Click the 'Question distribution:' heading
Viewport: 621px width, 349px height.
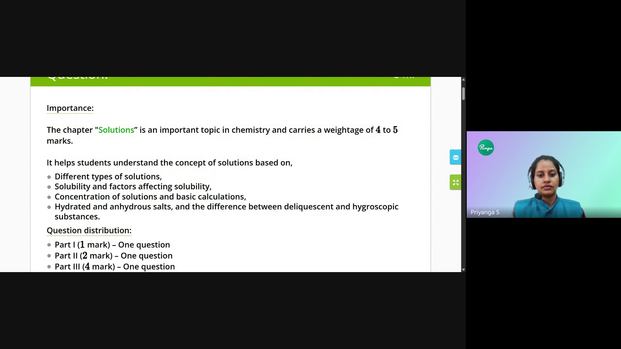coord(89,230)
